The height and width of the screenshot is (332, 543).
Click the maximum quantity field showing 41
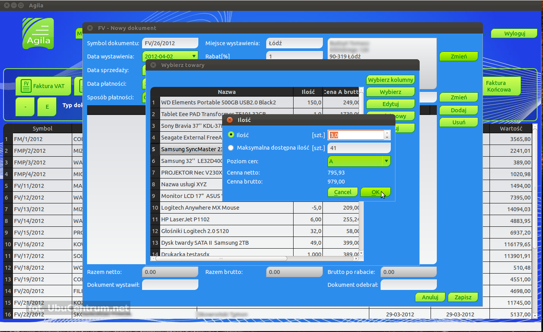(x=359, y=148)
